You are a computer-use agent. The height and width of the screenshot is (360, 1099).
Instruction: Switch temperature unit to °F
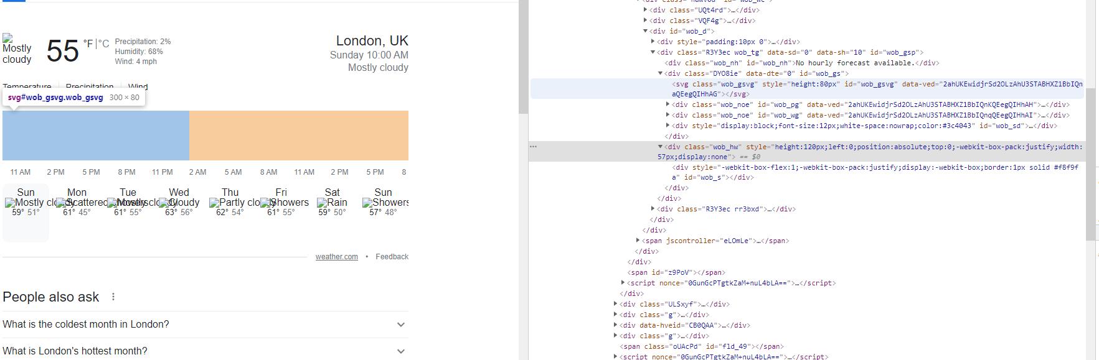click(x=88, y=44)
